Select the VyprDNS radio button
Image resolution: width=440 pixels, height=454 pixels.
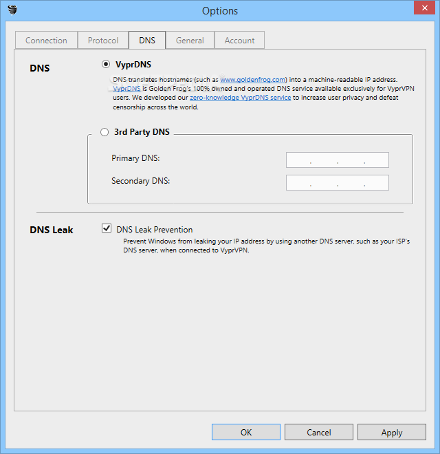tap(106, 64)
